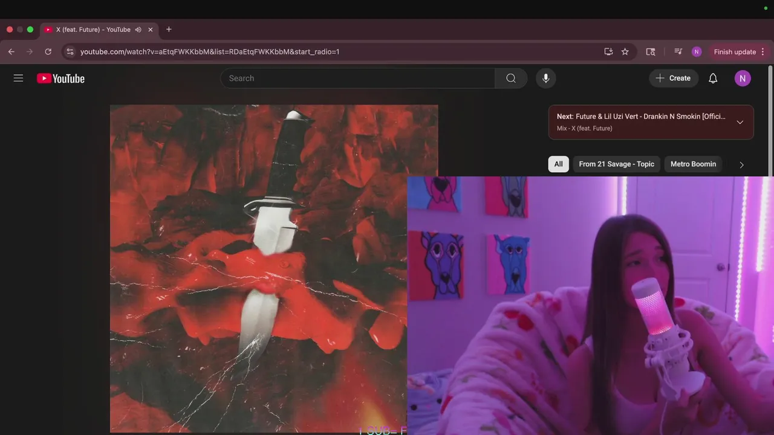Click the Create button
774x435 pixels.
(x=674, y=78)
